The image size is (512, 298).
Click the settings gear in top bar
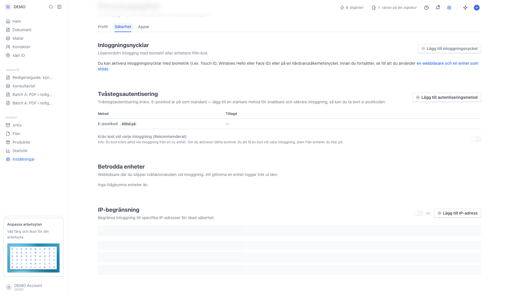click(449, 8)
